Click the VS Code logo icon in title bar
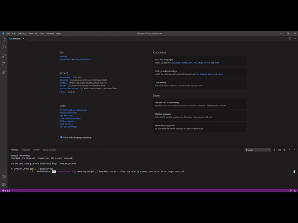298x223 pixels. coord(3,33)
